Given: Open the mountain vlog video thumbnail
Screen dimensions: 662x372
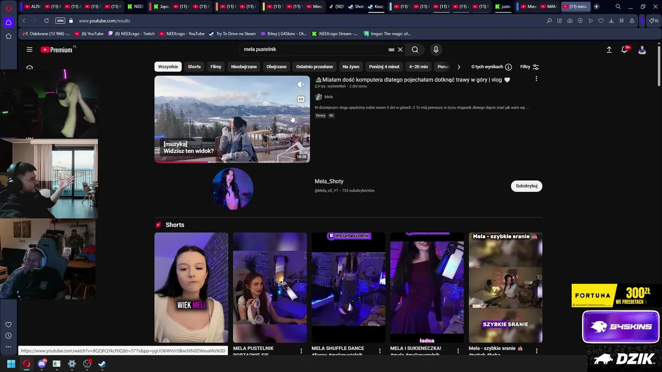Looking at the screenshot, I should click(232, 119).
